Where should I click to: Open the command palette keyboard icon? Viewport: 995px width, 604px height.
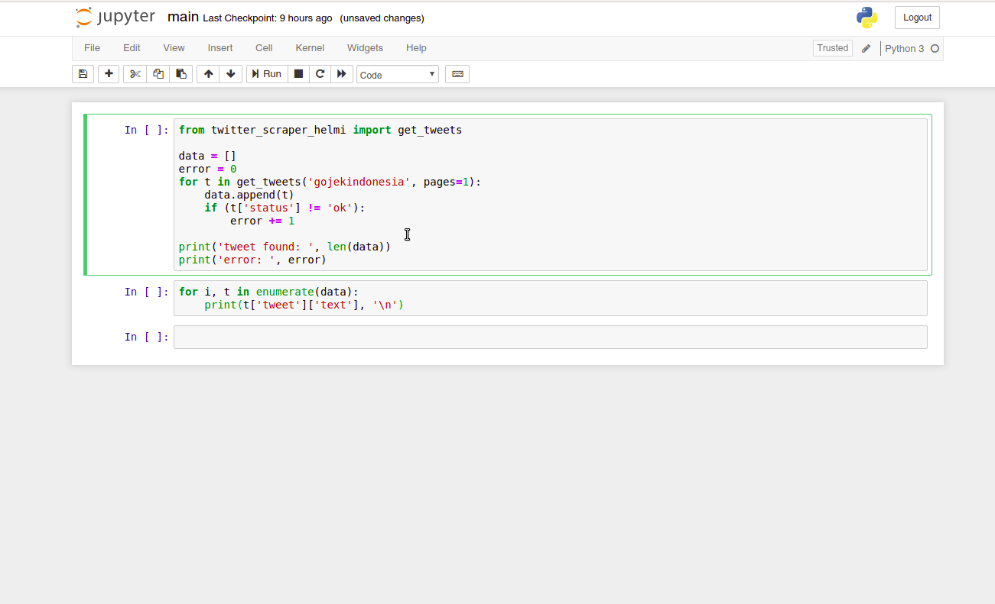[457, 74]
